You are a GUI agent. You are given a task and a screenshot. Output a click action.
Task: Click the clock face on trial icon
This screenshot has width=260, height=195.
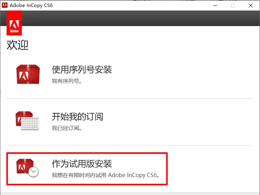coord(34,172)
